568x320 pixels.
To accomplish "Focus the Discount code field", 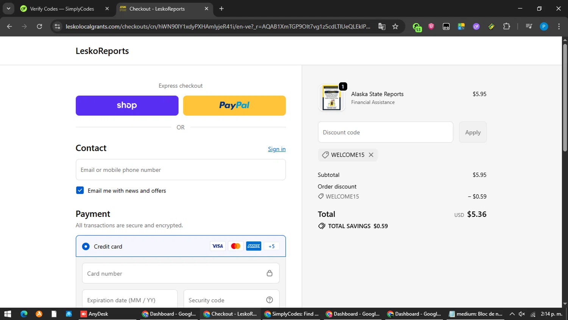I will pos(385,132).
